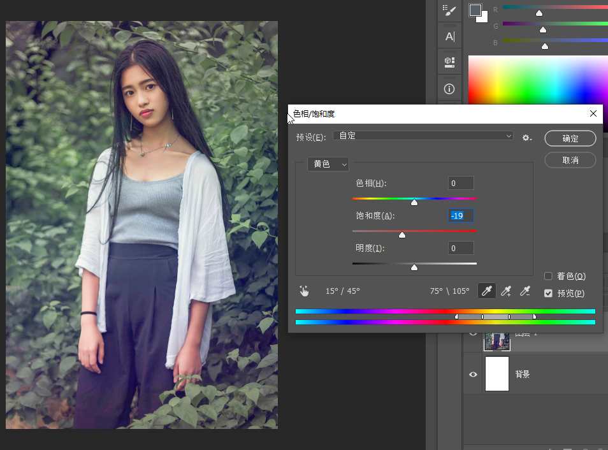Enable the 着色 (Colorize) checkbox
The image size is (608, 450).
click(548, 276)
